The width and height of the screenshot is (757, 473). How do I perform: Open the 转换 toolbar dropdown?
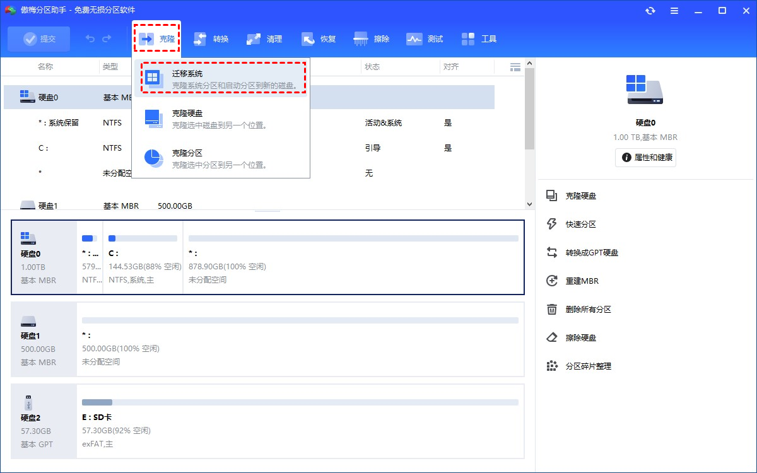click(211, 38)
